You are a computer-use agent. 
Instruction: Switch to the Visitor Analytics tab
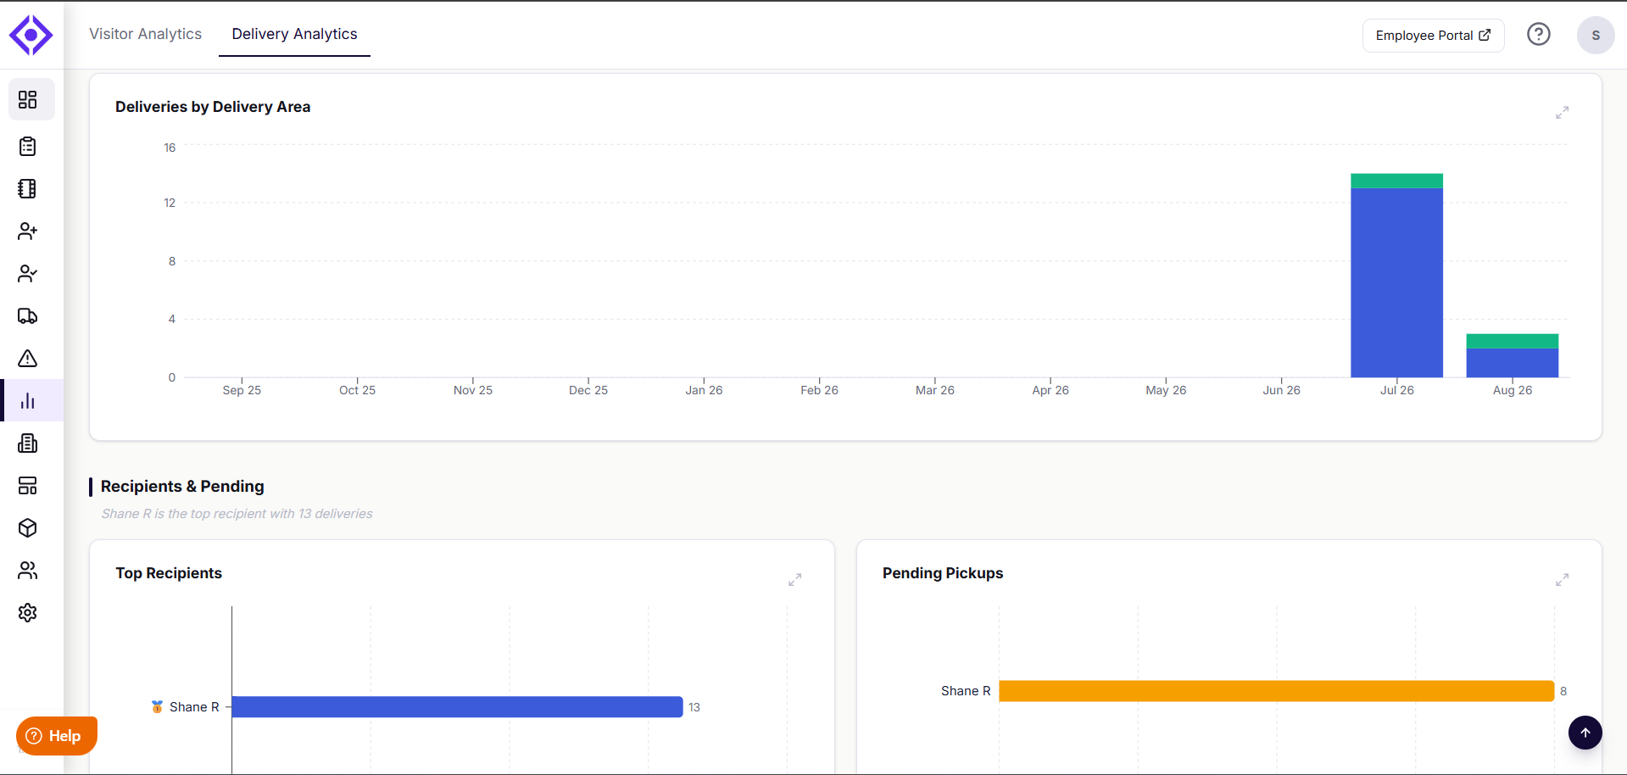(x=146, y=34)
